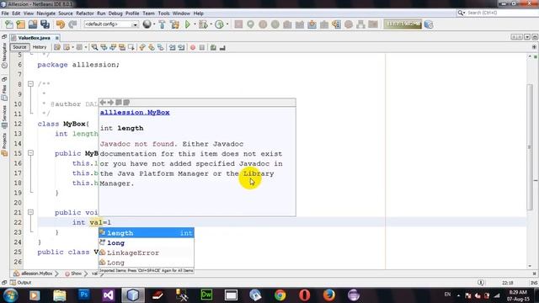Select 'length' completion suggestion

click(x=146, y=233)
